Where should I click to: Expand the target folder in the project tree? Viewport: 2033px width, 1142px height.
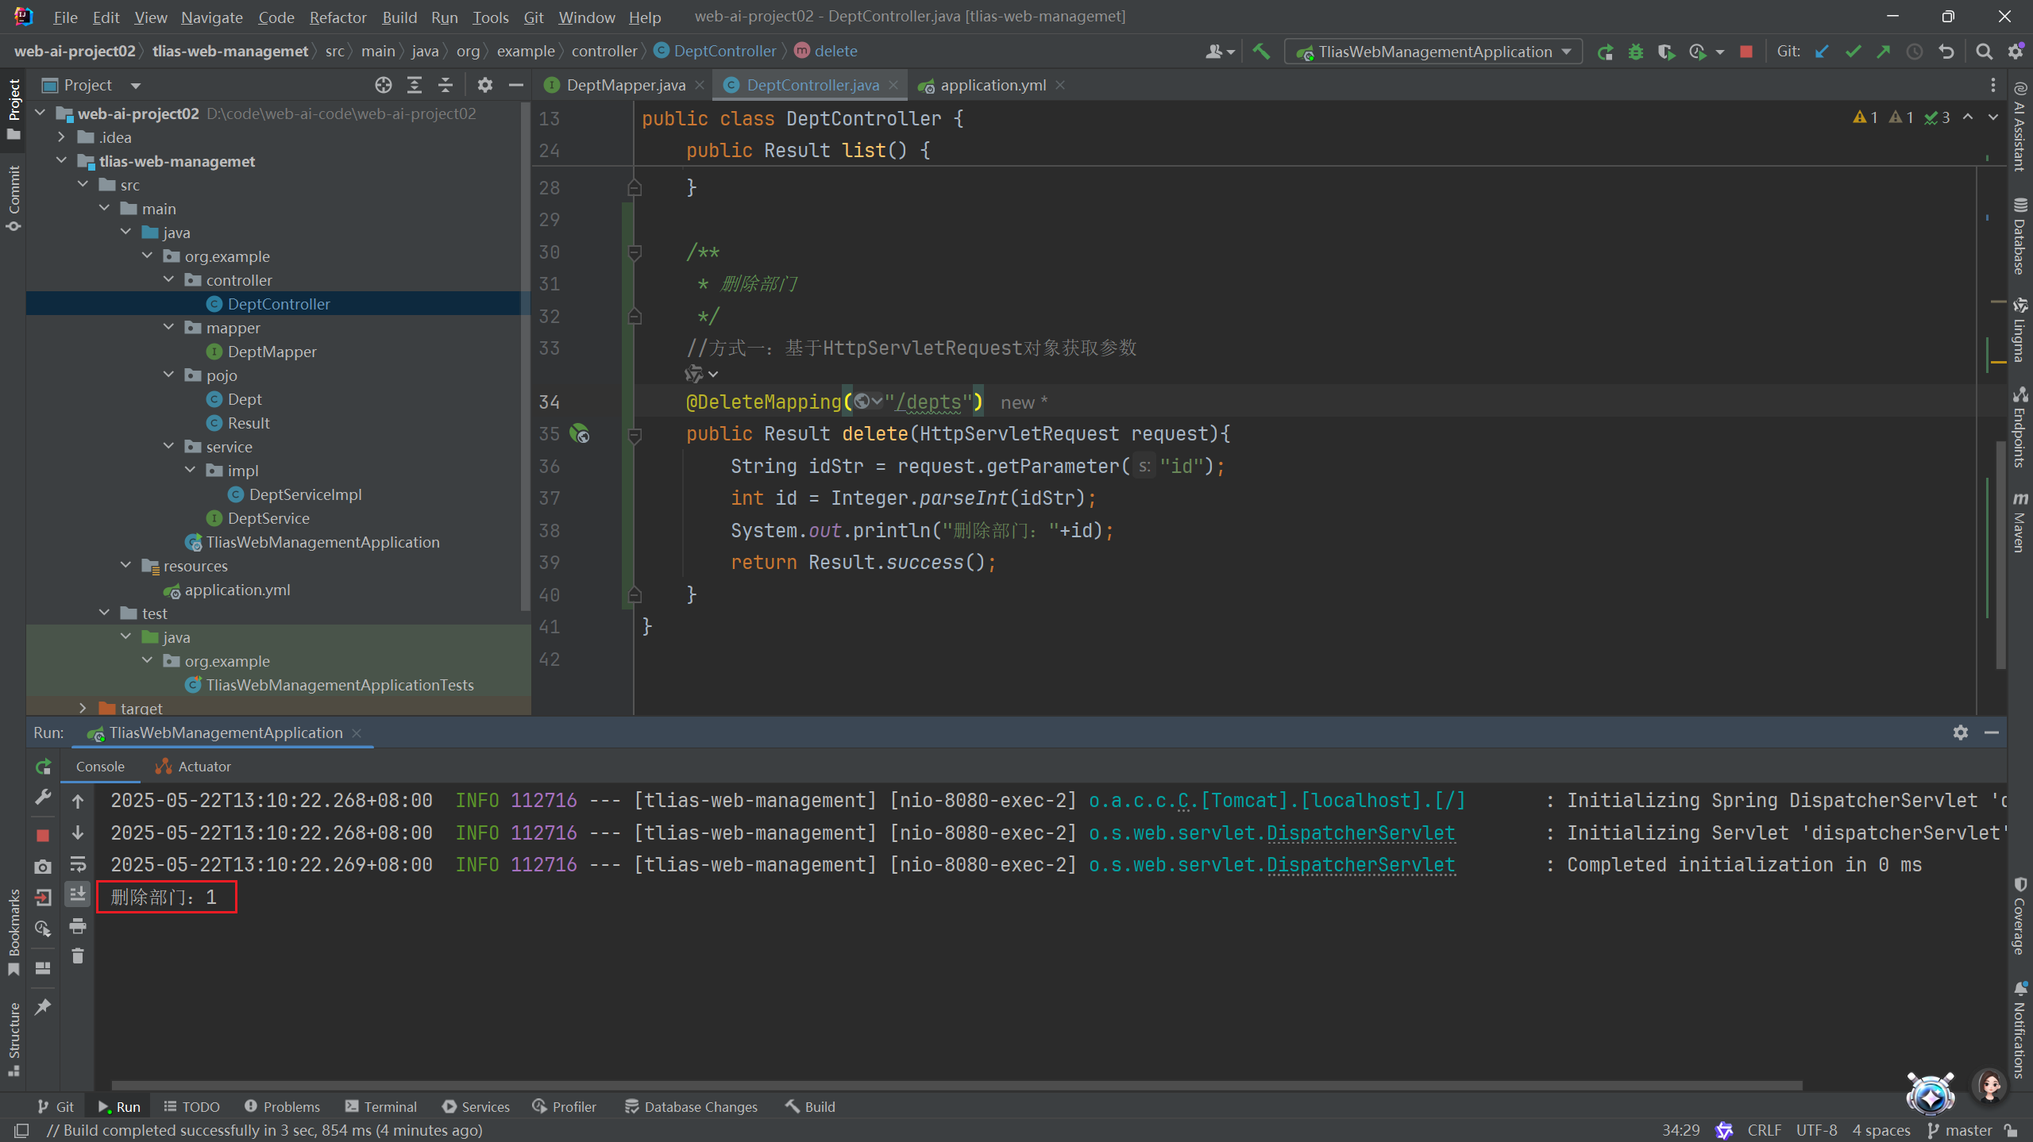click(x=83, y=707)
